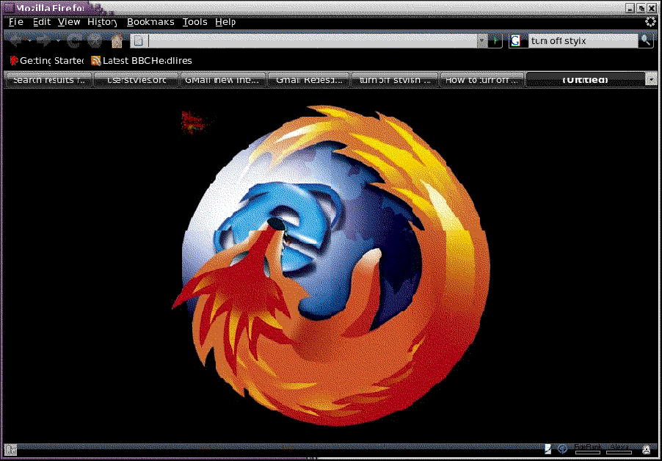Open the list all tabs dropdown
662x461 pixels.
click(x=652, y=79)
